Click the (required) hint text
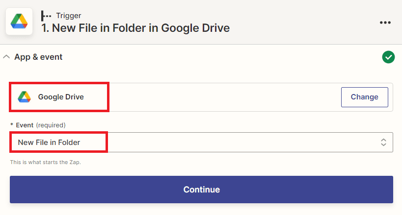Viewport: 402px width, 215px height. coord(51,125)
